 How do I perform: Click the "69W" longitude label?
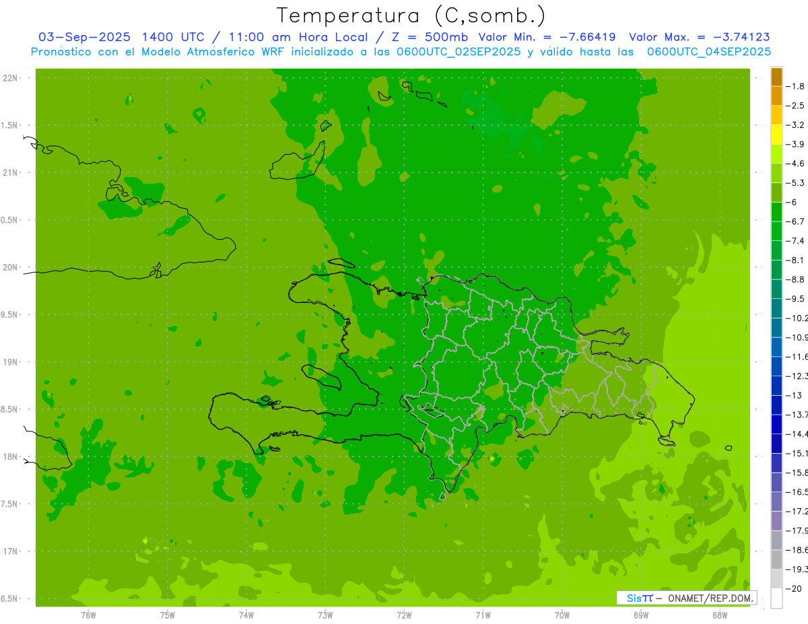coord(641,616)
